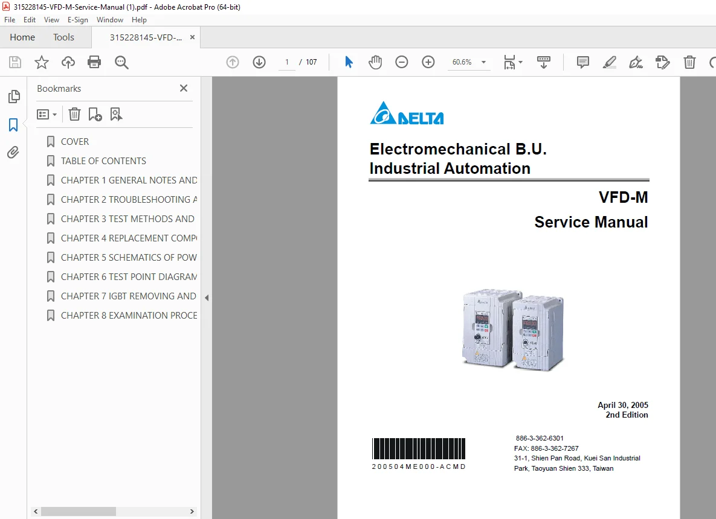Open the attachments paperclip panel
This screenshot has width=716, height=519.
(x=13, y=152)
